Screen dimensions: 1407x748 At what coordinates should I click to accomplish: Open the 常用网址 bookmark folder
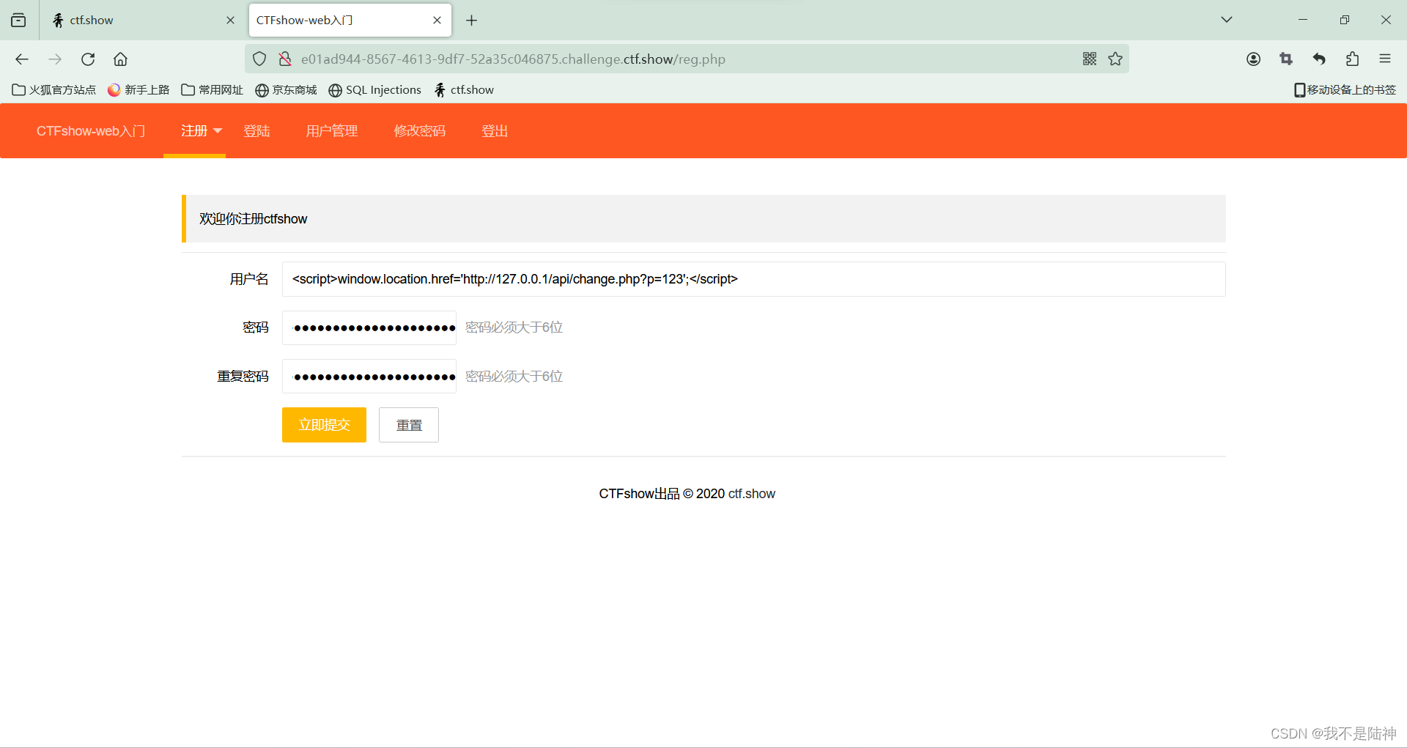[212, 90]
